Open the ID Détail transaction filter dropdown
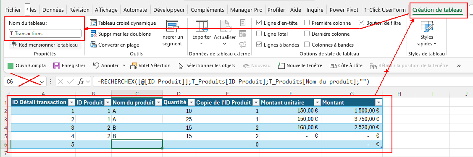Screen dimensions: 473x157 [x=71, y=103]
